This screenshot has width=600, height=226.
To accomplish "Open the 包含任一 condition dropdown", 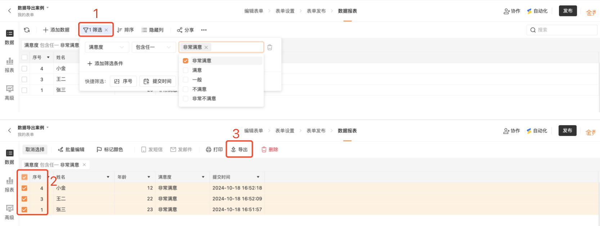I will pyautogui.click(x=153, y=47).
